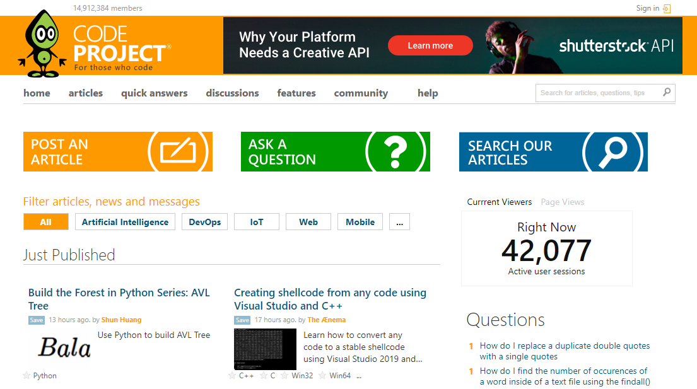The image size is (697, 389).
Task: Click the Win64 tag
Action: coord(340,376)
